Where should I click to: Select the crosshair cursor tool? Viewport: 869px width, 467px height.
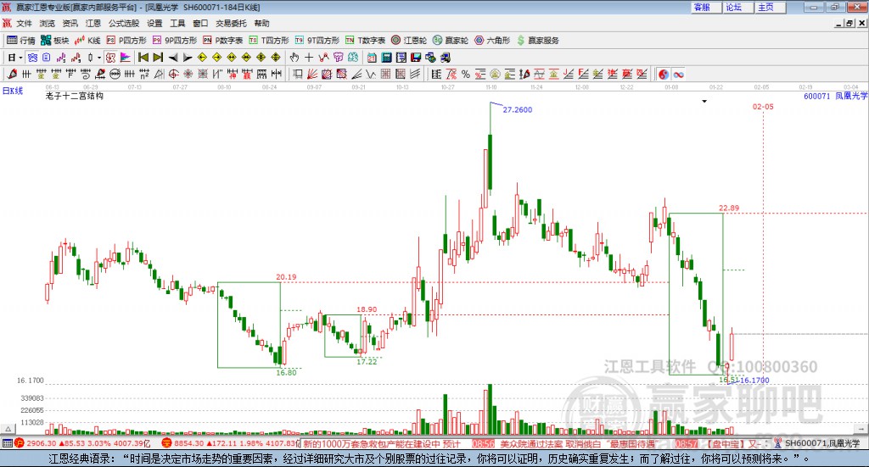309,58
